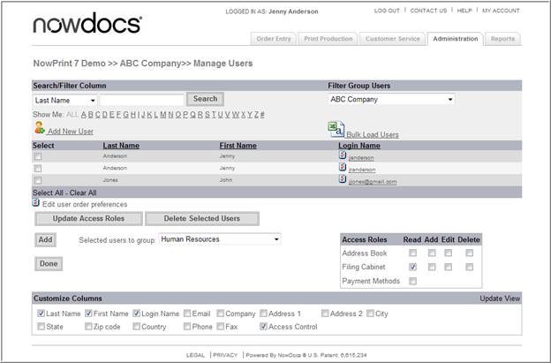Viewport: 551px width, 363px height.
Task: Click the LOG OUT link
Action: point(387,11)
